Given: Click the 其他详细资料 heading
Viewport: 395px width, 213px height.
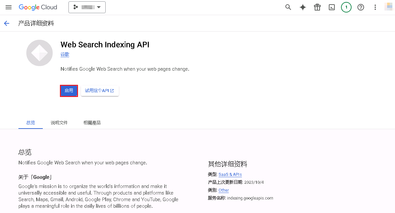Looking at the screenshot, I should 227,164.
